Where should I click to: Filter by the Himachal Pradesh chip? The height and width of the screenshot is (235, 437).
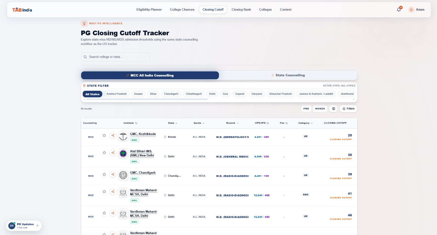pos(281,94)
